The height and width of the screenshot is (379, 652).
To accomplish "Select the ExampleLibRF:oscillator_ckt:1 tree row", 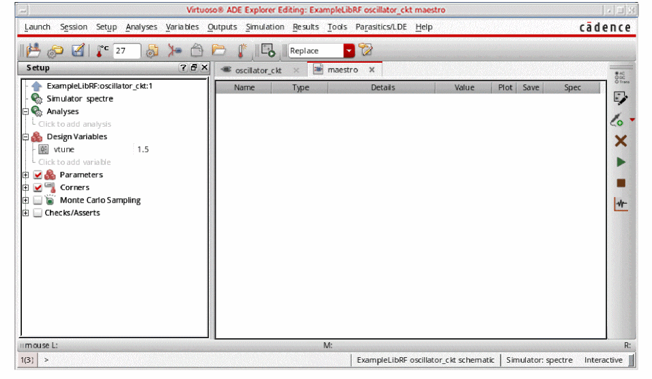I will 100,86.
